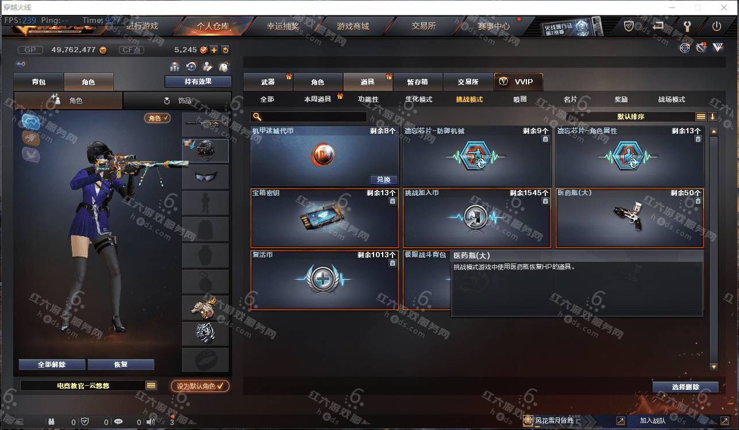
Task: Click the trash icon on 宝箱密钥 item
Action: 392,201
